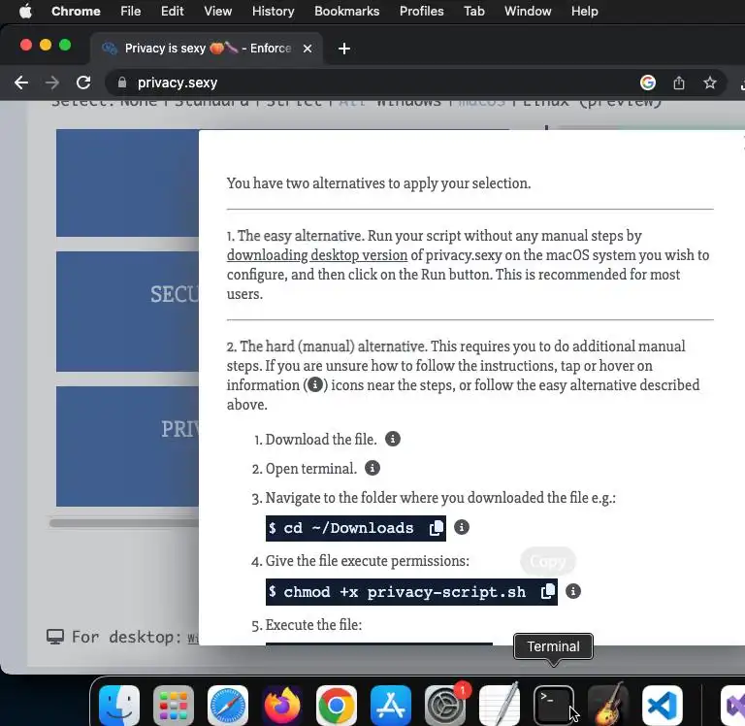This screenshot has height=726, width=745.
Task: Open the App Store from the Dock
Action: pyautogui.click(x=391, y=705)
